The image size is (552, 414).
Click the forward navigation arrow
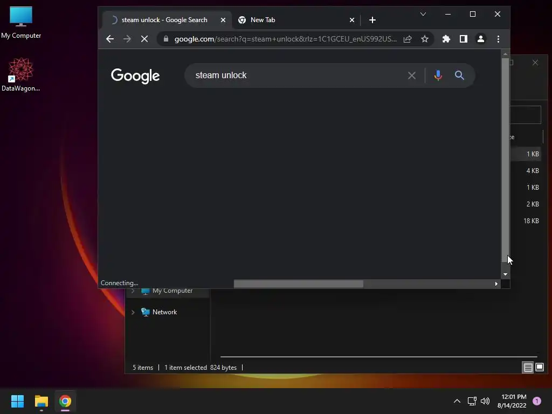(x=127, y=39)
